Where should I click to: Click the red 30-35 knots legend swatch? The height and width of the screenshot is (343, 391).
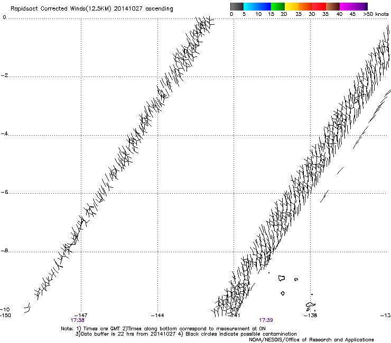click(319, 6)
